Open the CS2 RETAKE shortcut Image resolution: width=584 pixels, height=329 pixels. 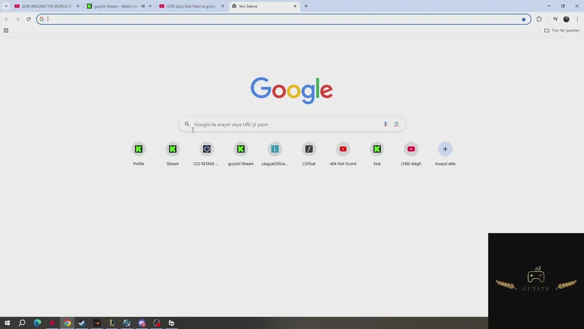(x=207, y=154)
